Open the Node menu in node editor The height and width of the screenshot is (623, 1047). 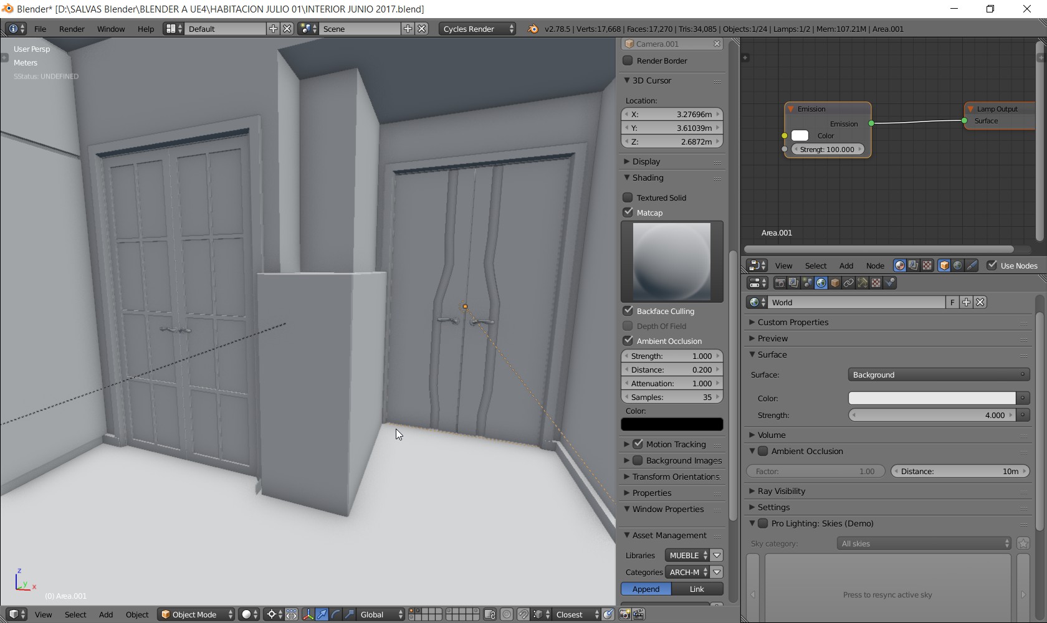875,265
